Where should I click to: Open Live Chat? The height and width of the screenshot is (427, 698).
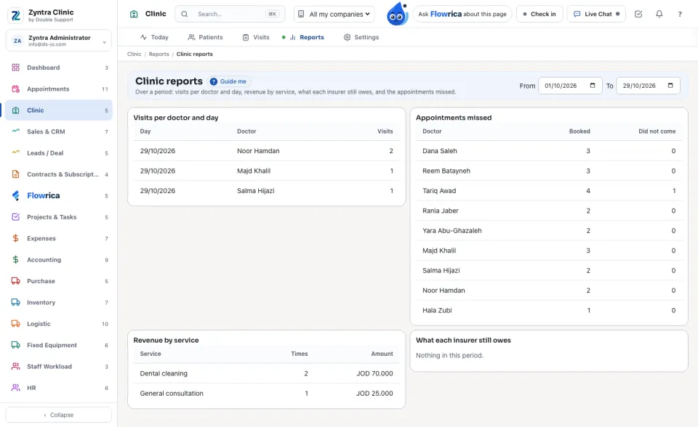coord(596,15)
